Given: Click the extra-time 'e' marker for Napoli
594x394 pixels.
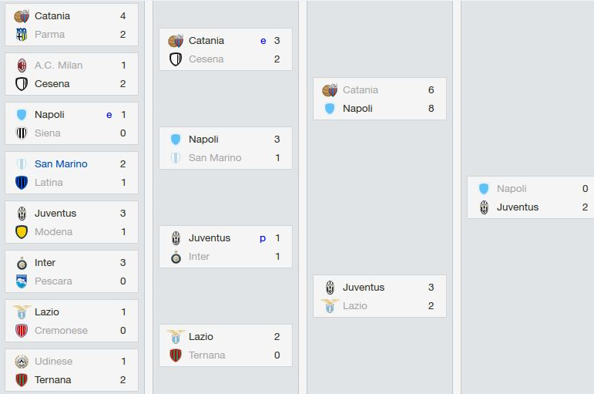Looking at the screenshot, I should point(109,115).
